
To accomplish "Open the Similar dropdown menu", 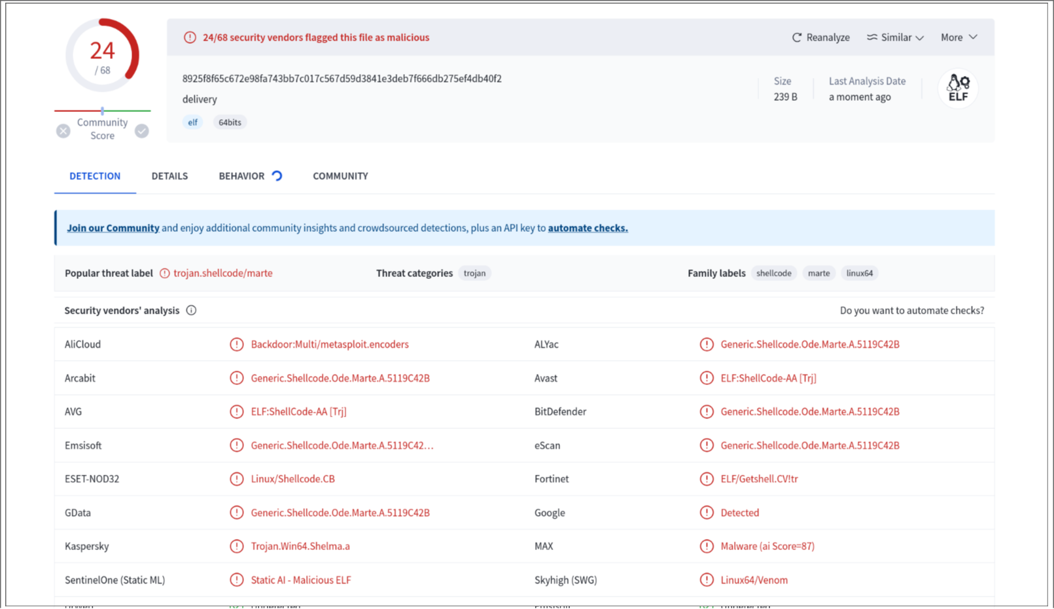I will pyautogui.click(x=895, y=37).
